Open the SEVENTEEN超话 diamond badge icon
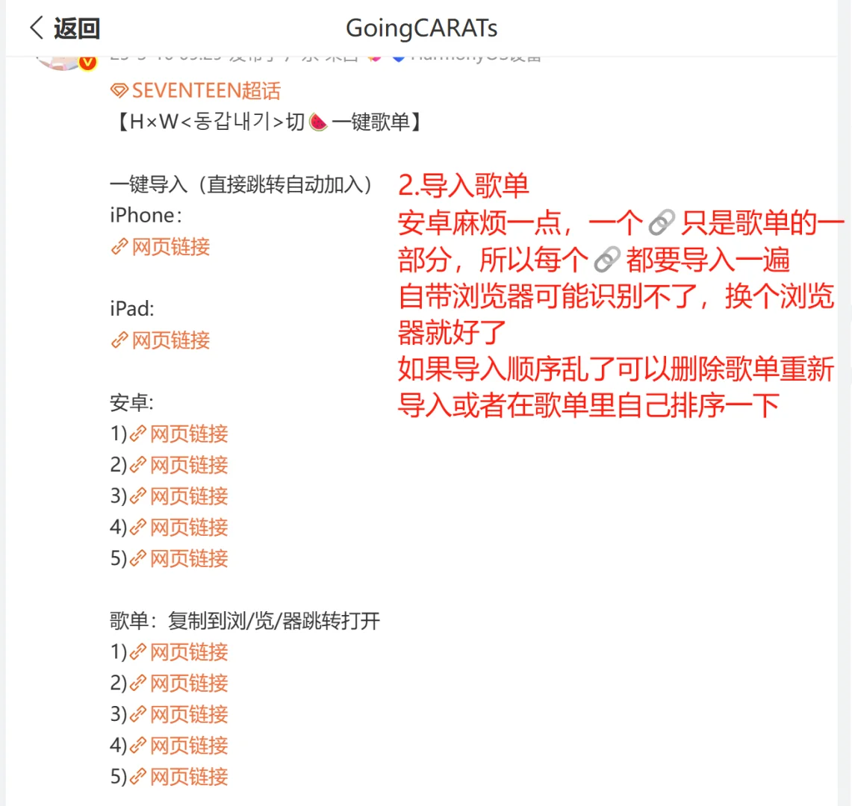This screenshot has height=806, width=852. point(119,91)
